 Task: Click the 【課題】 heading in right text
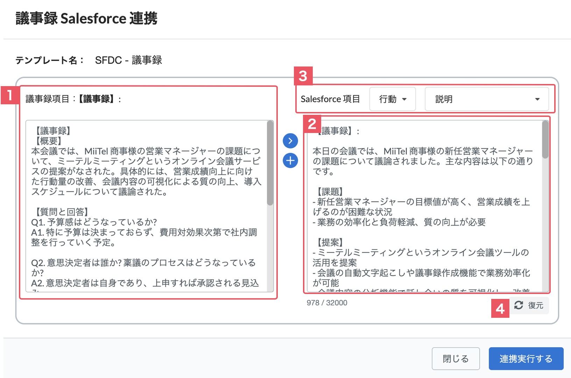click(330, 192)
